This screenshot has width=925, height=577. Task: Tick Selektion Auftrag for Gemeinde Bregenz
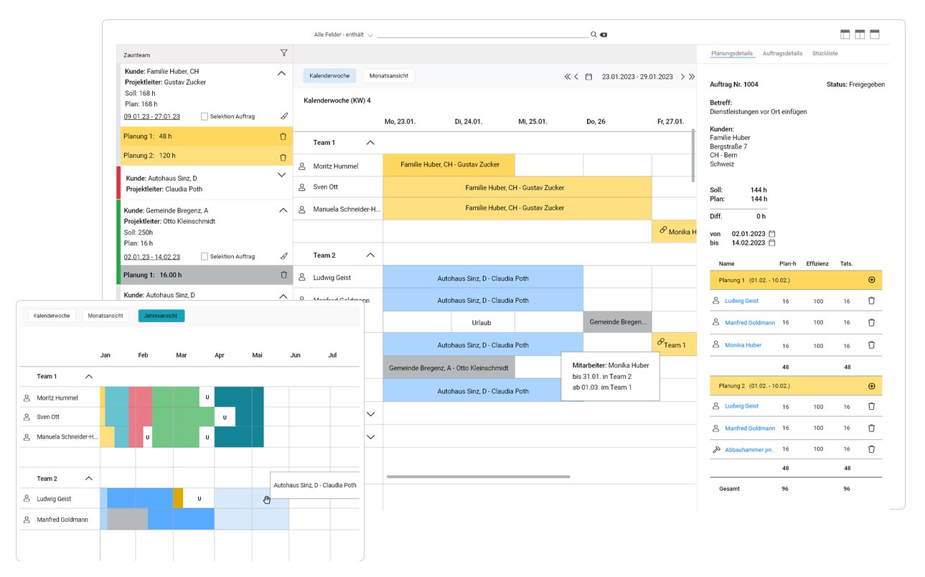pyautogui.click(x=205, y=256)
